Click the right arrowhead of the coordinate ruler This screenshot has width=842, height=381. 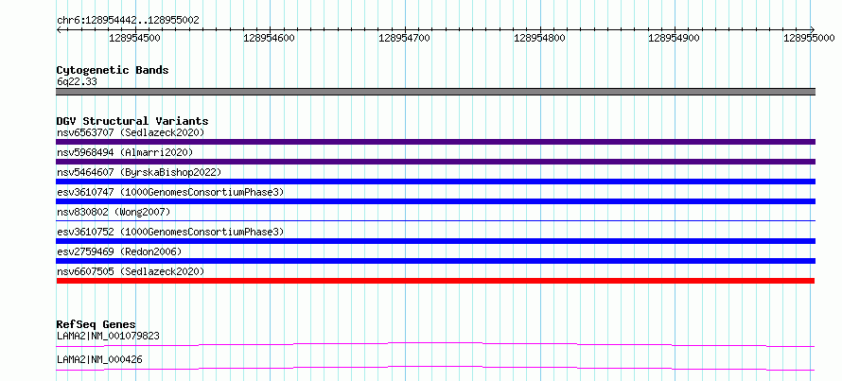click(x=813, y=29)
